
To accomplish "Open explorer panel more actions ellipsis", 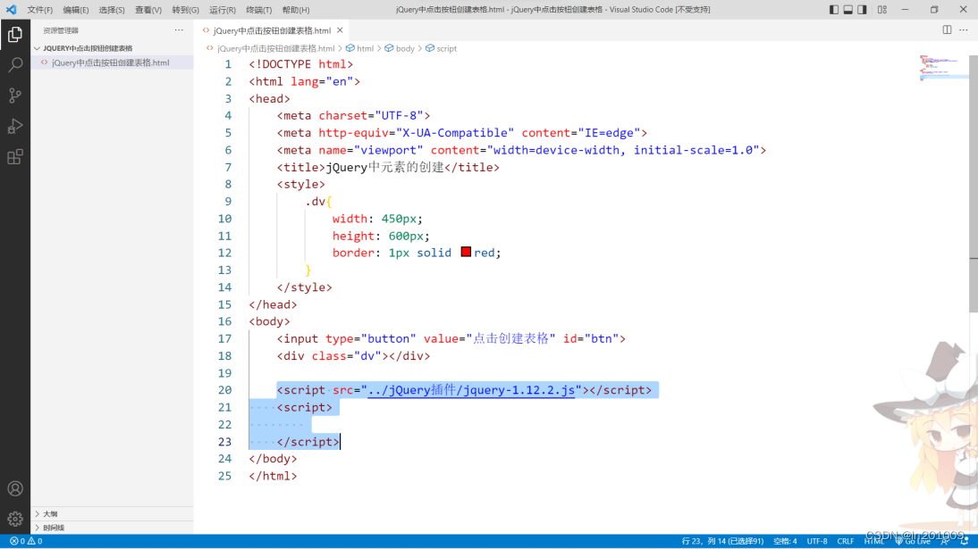I will point(179,30).
